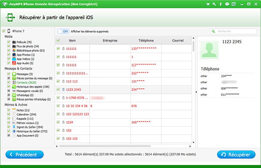261x168 pixels.
Task: Click the search magnifier icon
Action: point(214,31)
